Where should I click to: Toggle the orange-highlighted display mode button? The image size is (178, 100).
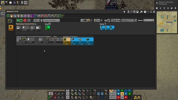[x=88, y=20]
